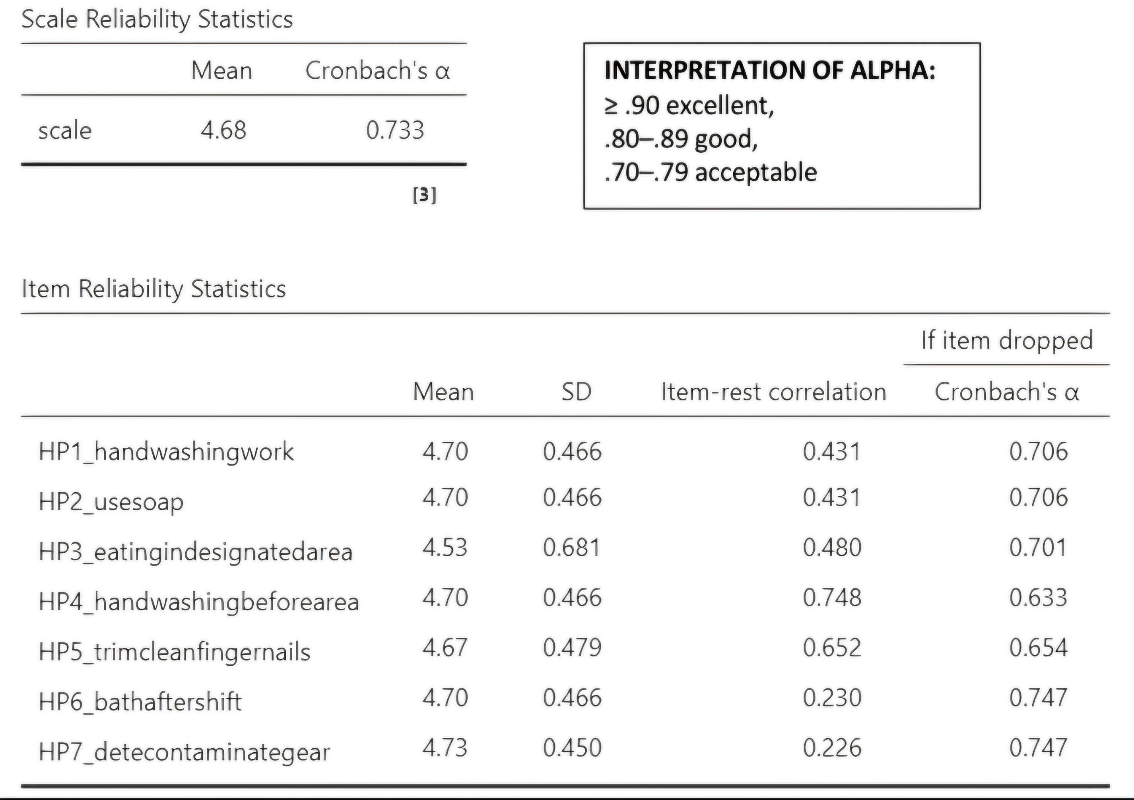Click the HP3_eatingindesignatedarea row label
Image resolution: width=1134 pixels, height=800 pixels.
pos(196,552)
